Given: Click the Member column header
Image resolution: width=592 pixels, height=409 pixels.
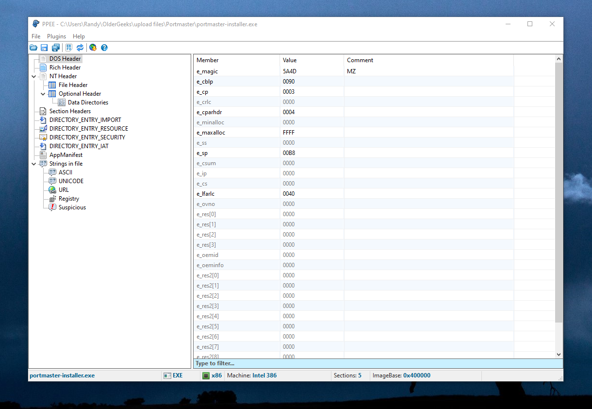Looking at the screenshot, I should (x=237, y=60).
